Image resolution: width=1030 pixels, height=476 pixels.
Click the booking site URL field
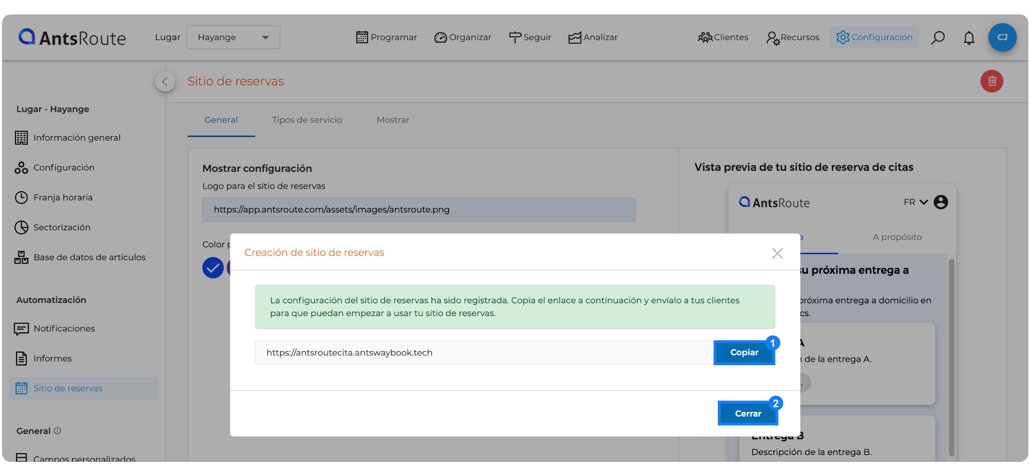click(x=484, y=353)
